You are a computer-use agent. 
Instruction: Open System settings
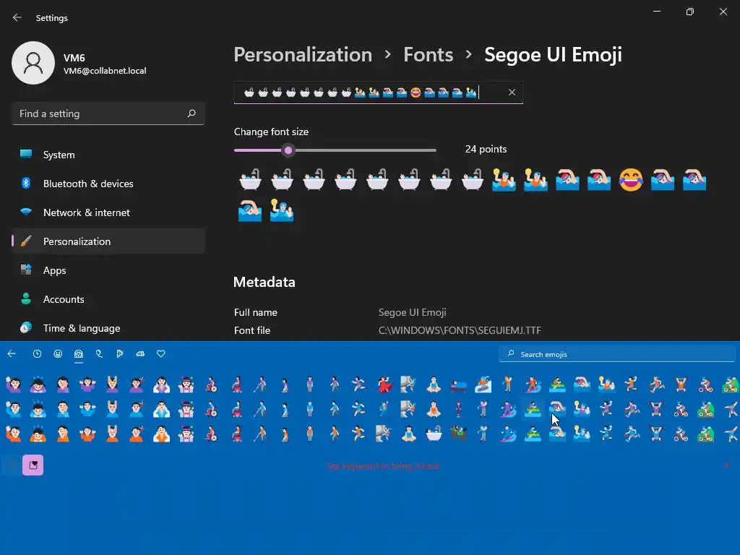(108, 155)
